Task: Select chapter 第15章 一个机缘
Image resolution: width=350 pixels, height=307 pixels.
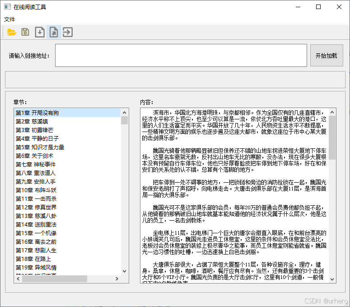Action: tap(67, 233)
